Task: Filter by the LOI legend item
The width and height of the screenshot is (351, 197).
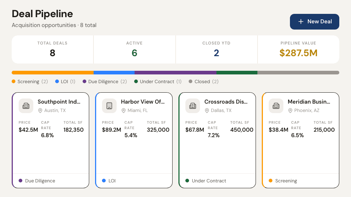Action: 65,81
